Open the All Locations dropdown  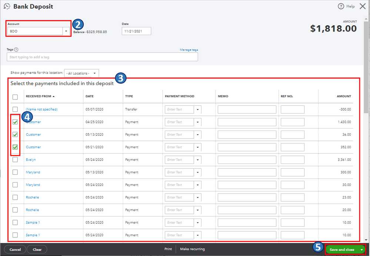coord(94,73)
